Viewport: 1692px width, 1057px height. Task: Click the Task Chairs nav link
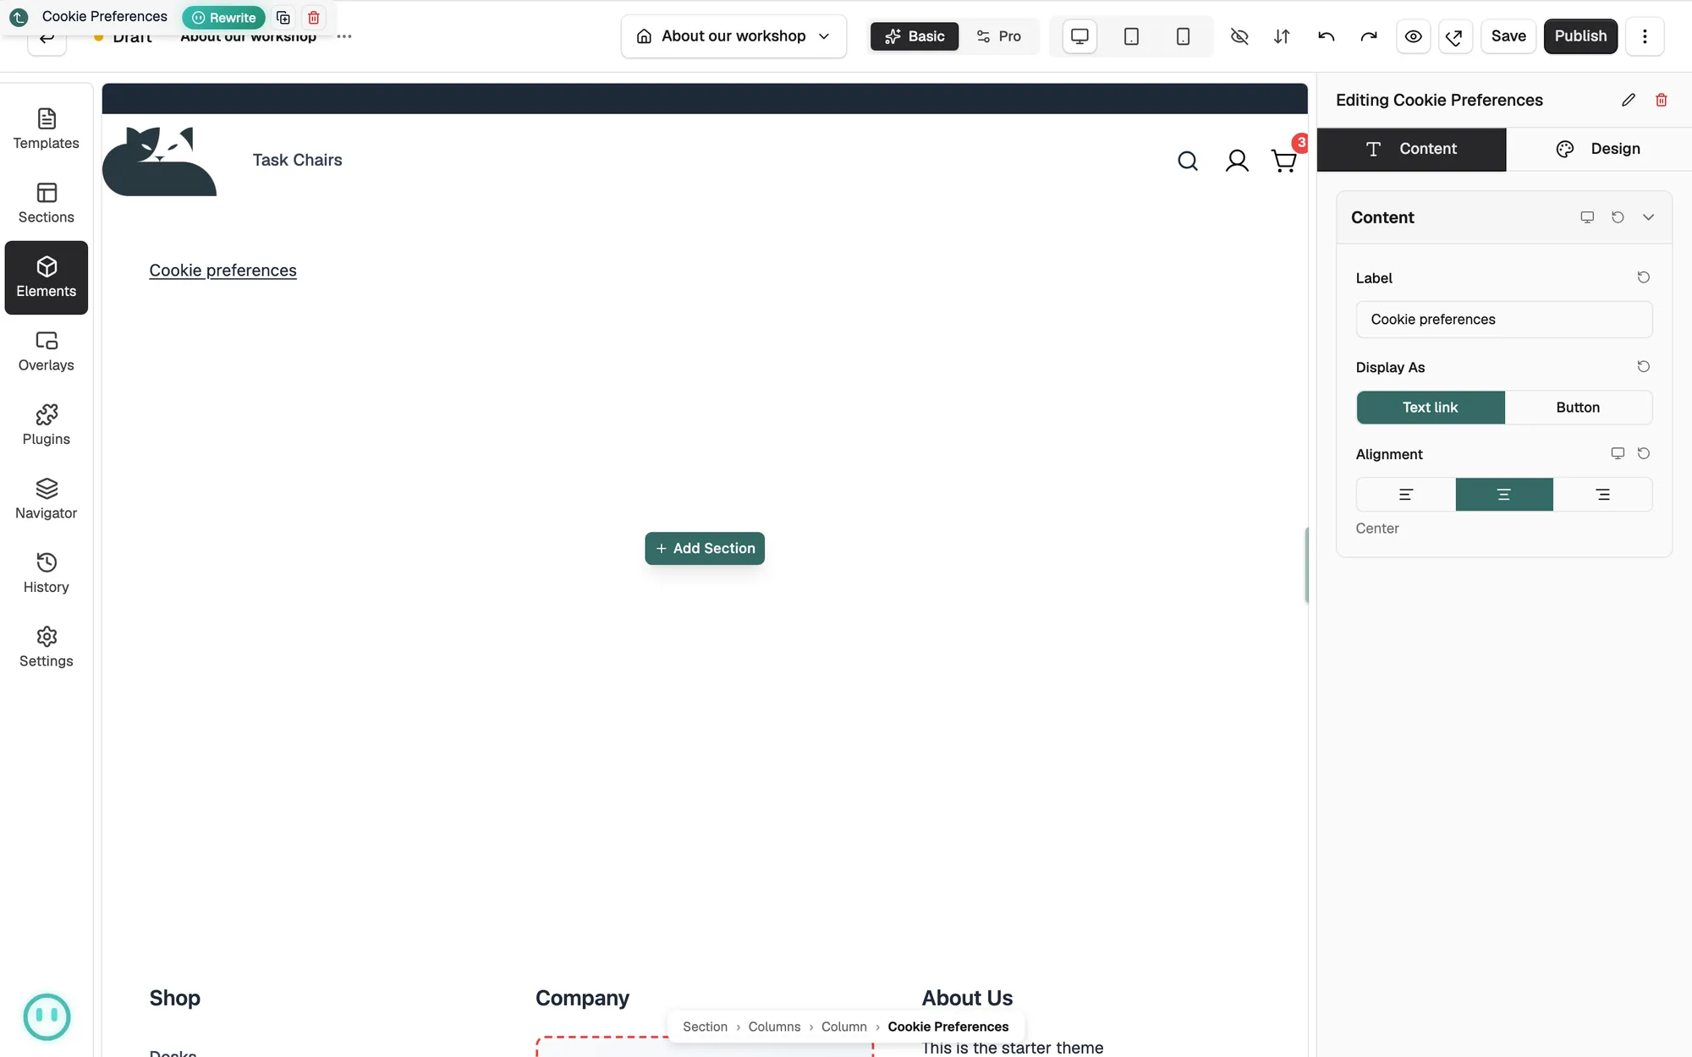(297, 160)
